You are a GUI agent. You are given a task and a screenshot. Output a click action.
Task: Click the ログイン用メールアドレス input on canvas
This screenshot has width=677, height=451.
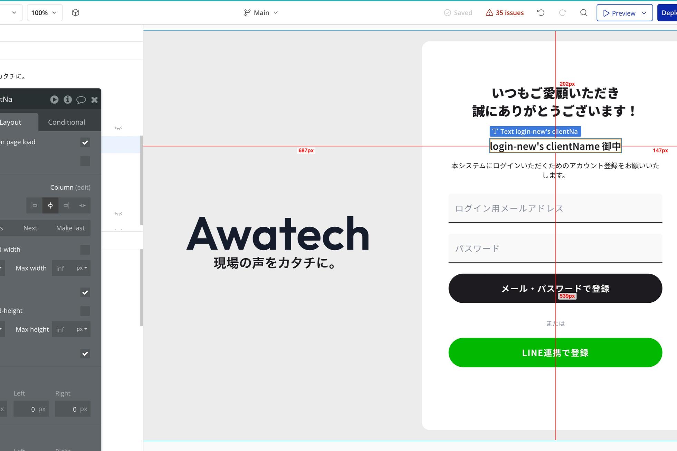pyautogui.click(x=555, y=208)
